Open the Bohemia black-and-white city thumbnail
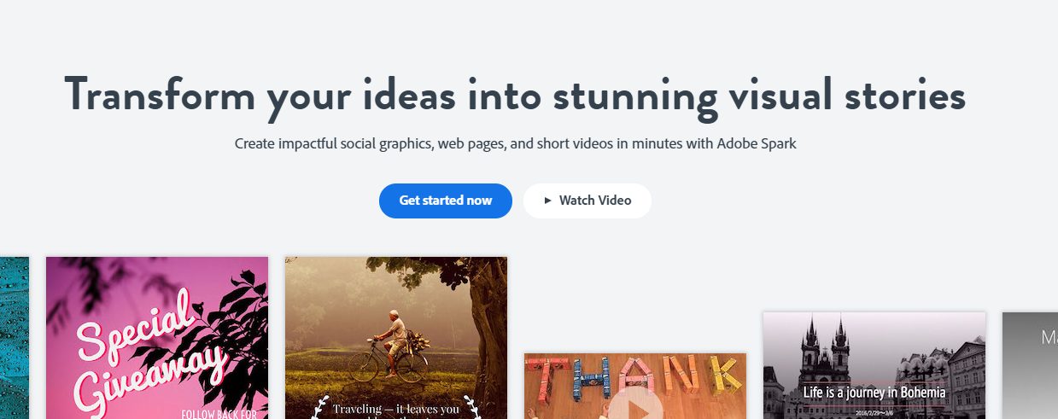Image resolution: width=1058 pixels, height=419 pixels. coord(874,365)
